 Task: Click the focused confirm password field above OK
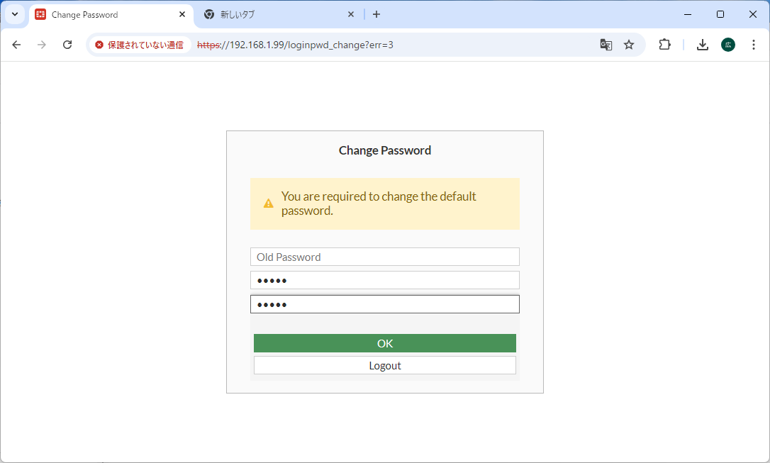[385, 304]
